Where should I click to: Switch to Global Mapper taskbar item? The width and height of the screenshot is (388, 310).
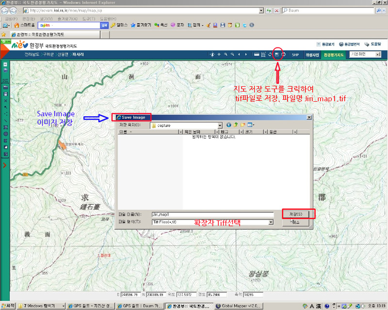point(239,306)
